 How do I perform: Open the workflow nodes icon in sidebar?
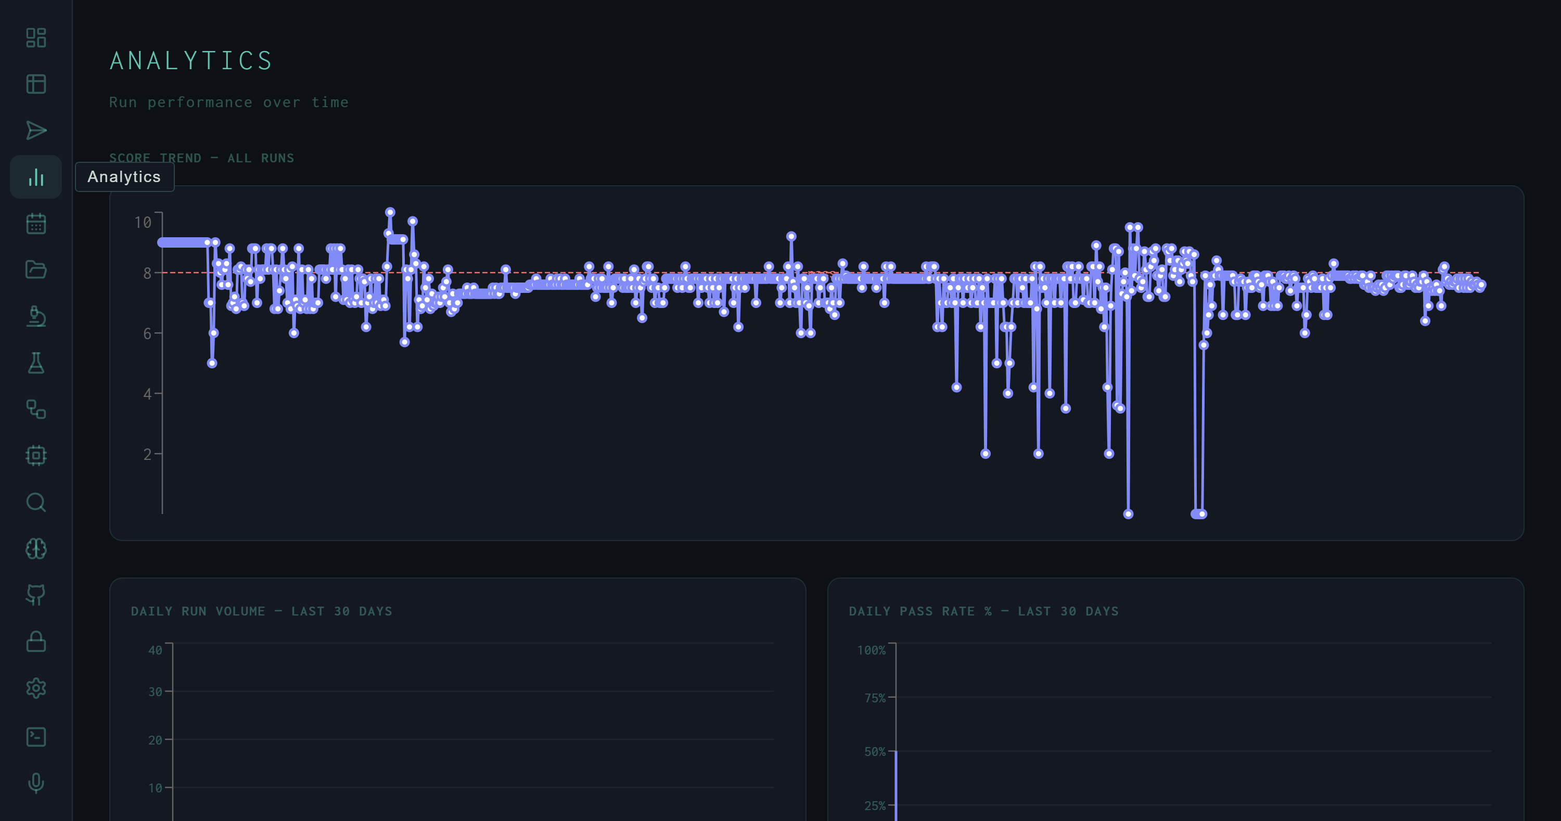[36, 409]
